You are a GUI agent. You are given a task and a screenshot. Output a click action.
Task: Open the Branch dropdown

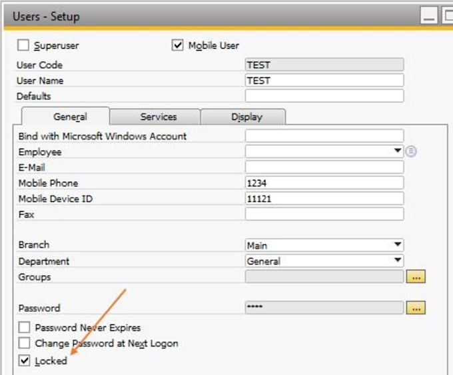pyautogui.click(x=398, y=244)
